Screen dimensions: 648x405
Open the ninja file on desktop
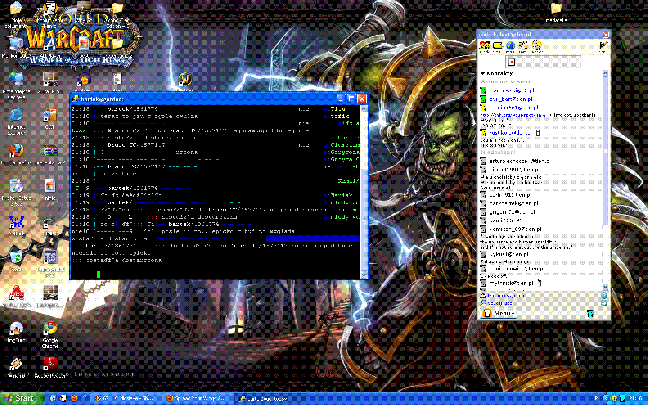pos(50,190)
